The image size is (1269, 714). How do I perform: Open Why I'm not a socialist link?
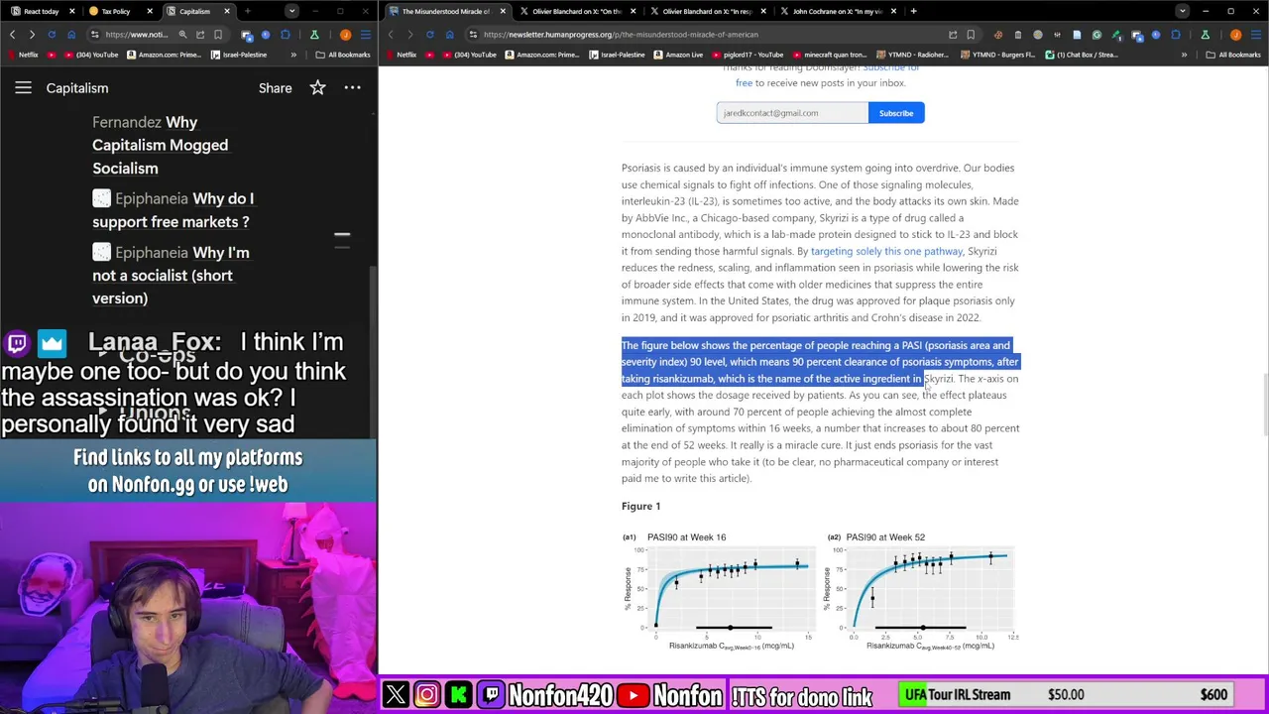[171, 276]
